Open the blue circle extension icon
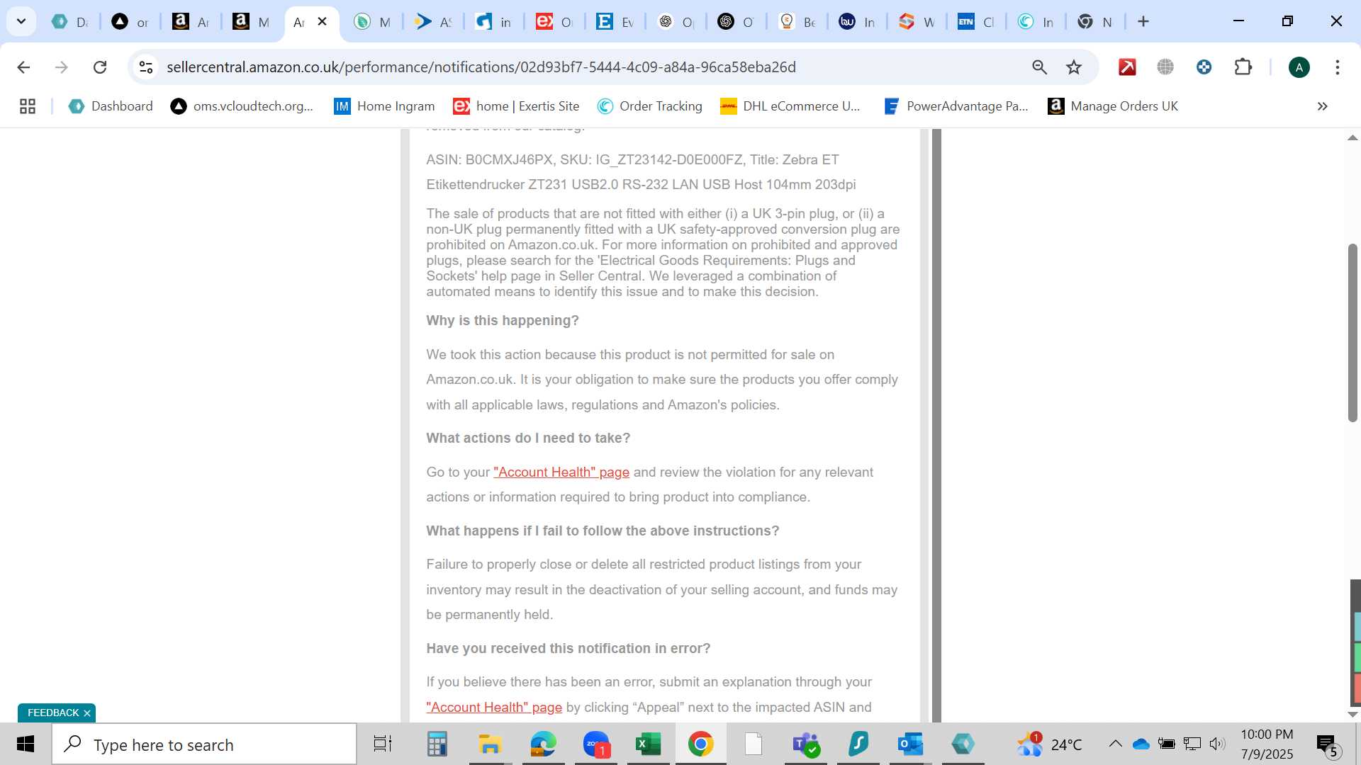This screenshot has width=1361, height=765. coord(1204,67)
